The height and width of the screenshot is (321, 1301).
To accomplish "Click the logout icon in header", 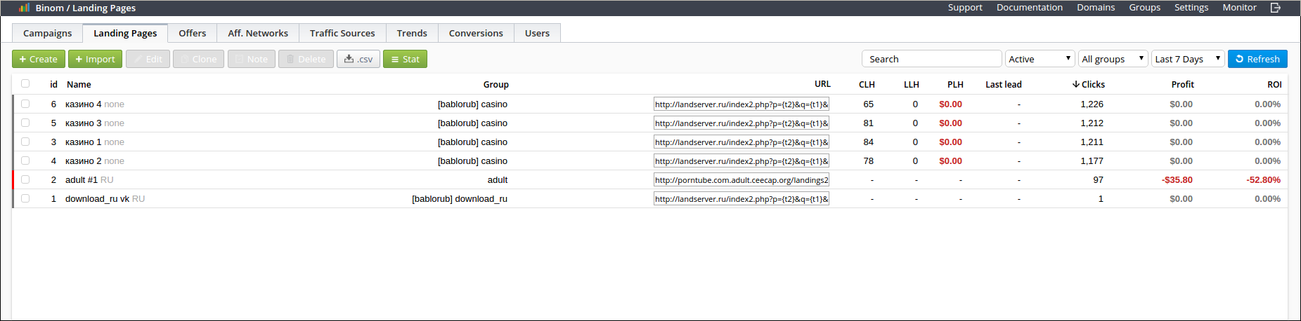I will tap(1276, 8).
